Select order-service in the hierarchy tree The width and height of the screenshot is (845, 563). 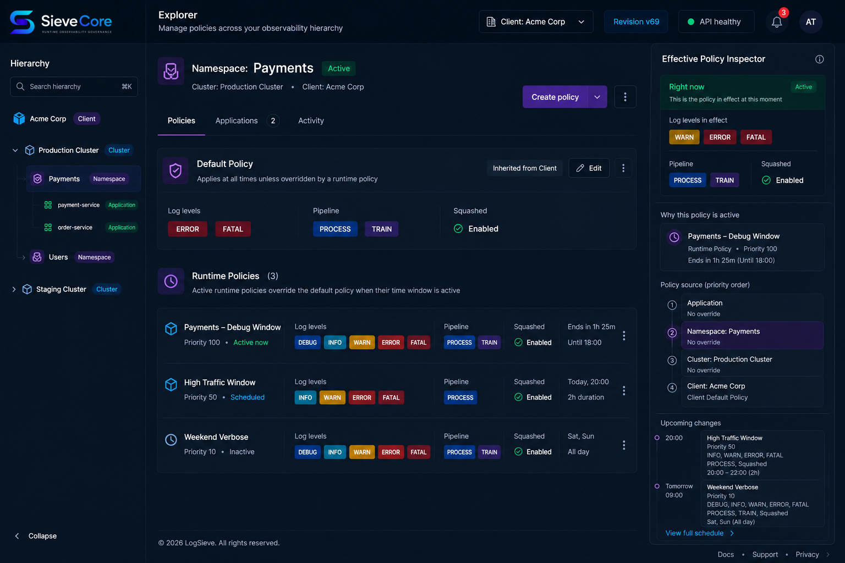pos(75,228)
